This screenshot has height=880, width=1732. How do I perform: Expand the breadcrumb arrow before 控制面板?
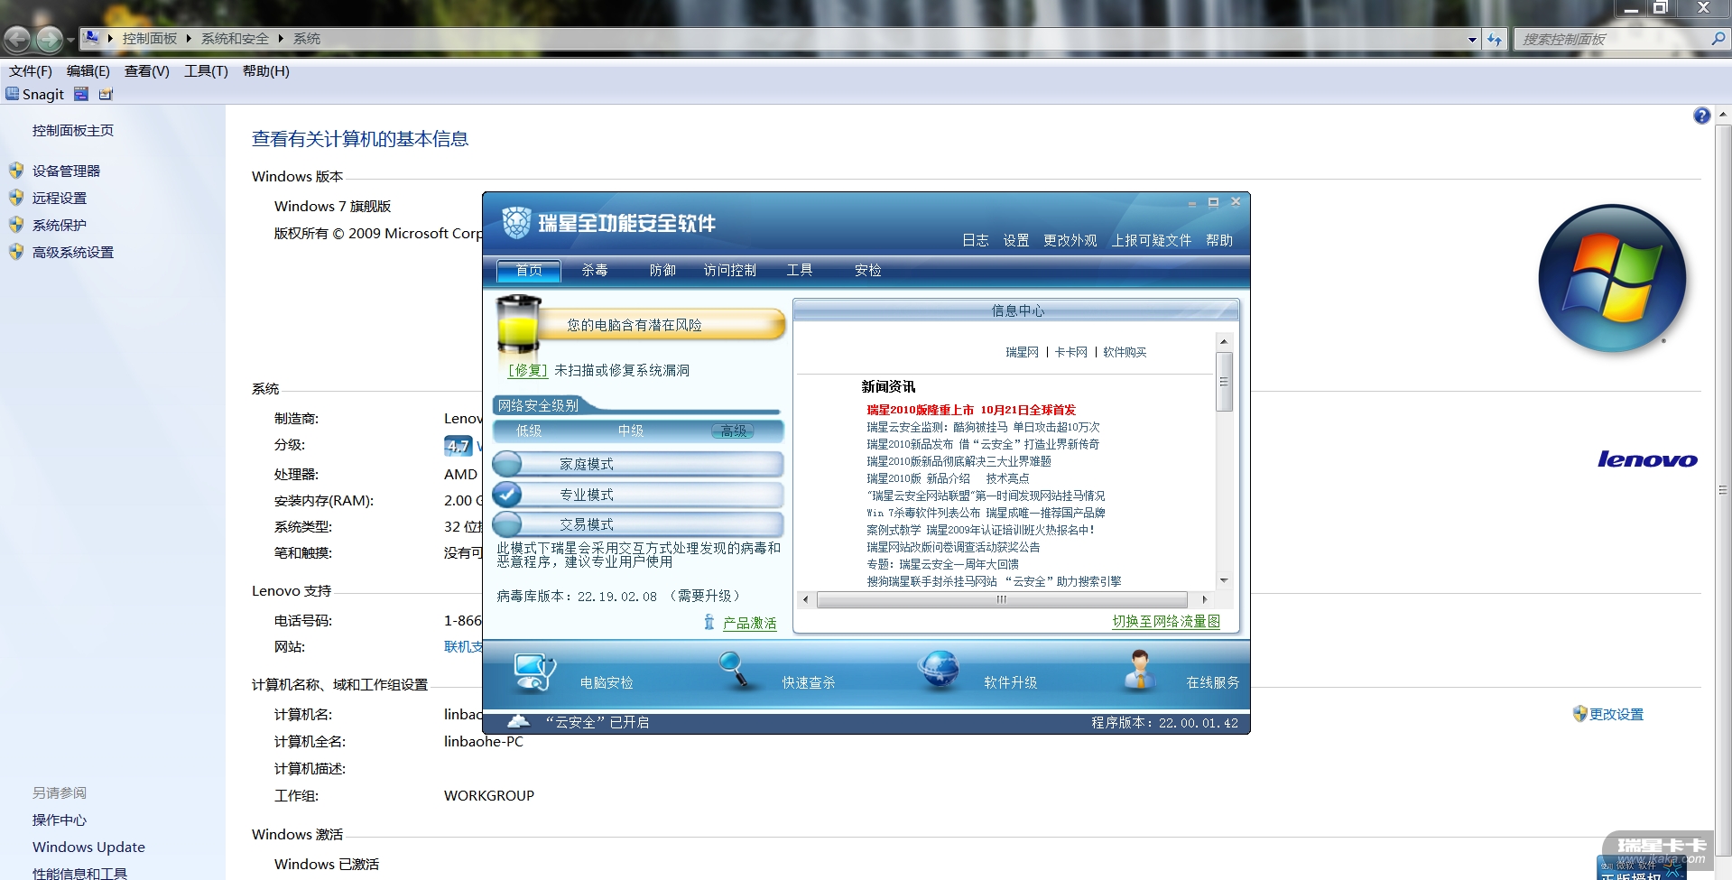point(110,39)
